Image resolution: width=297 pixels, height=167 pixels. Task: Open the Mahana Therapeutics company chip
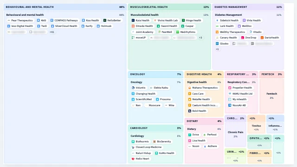pyautogui.click(x=203, y=88)
